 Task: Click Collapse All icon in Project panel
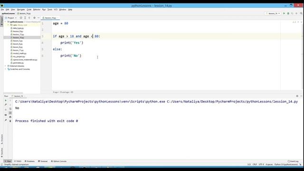pos(29,18)
